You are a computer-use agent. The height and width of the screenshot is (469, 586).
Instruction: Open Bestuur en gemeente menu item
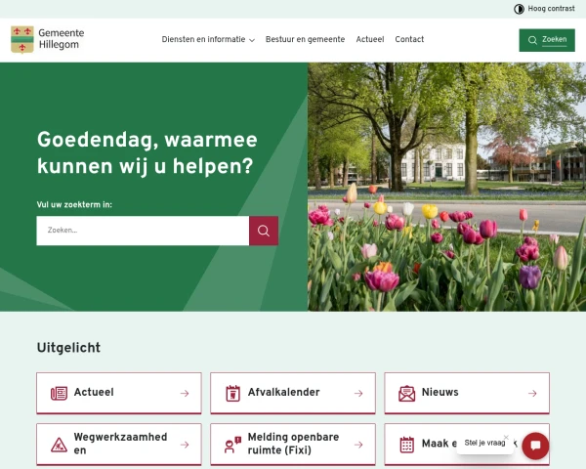click(x=305, y=39)
